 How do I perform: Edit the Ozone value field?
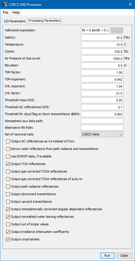102,51
